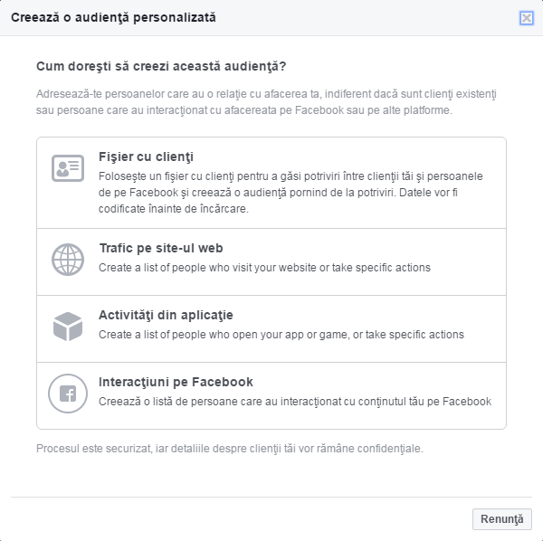Click 'people who open your app or game' description
The height and width of the screenshot is (541, 543).
click(281, 335)
